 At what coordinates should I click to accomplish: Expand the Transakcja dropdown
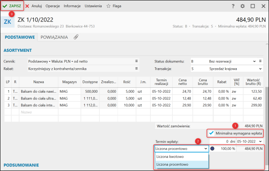tap(260, 69)
